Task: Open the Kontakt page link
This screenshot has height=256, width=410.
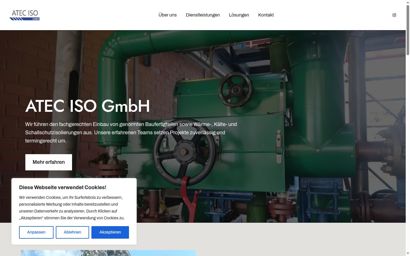Action: (266, 15)
